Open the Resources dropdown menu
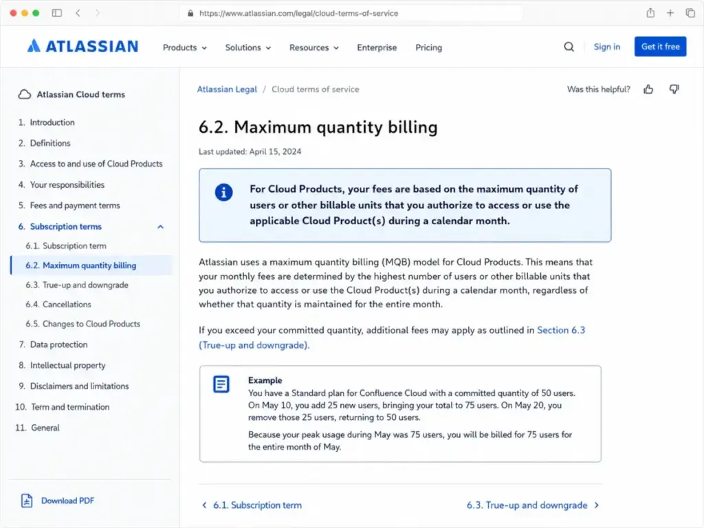This screenshot has width=704, height=528. tap(313, 47)
